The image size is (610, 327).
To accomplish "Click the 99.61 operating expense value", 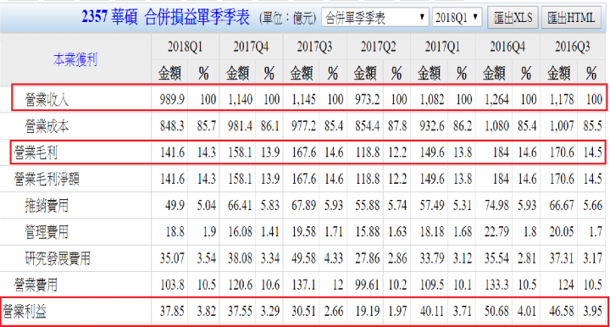I will 367,285.
